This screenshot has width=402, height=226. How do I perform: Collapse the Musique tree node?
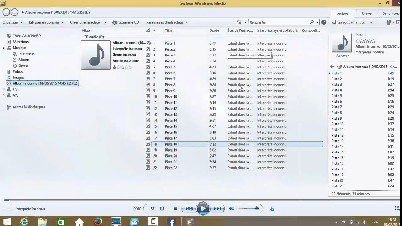(4, 48)
